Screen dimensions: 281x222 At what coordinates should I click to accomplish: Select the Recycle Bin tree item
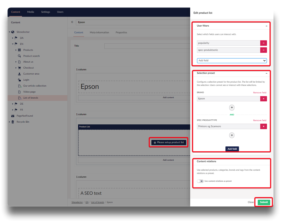[23, 122]
